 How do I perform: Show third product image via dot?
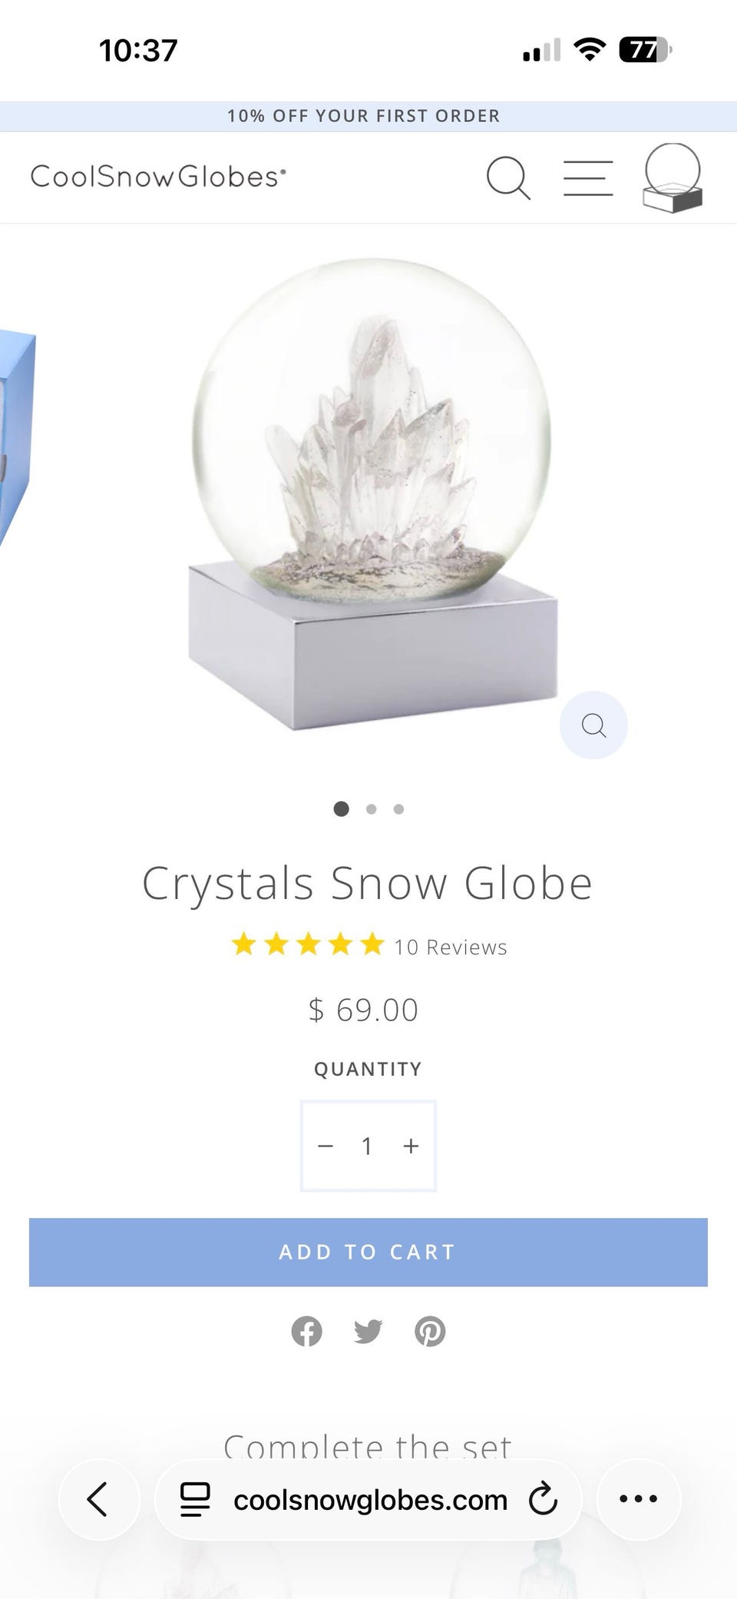[398, 808]
